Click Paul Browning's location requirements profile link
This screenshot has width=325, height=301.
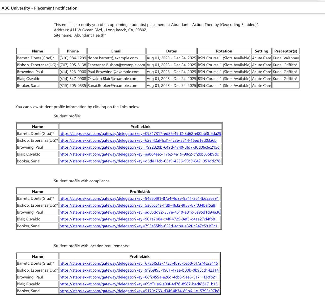point(138,277)
